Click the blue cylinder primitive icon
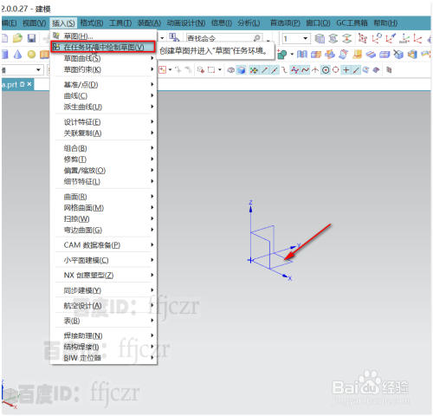The height and width of the screenshot is (416, 433). click(x=5, y=54)
